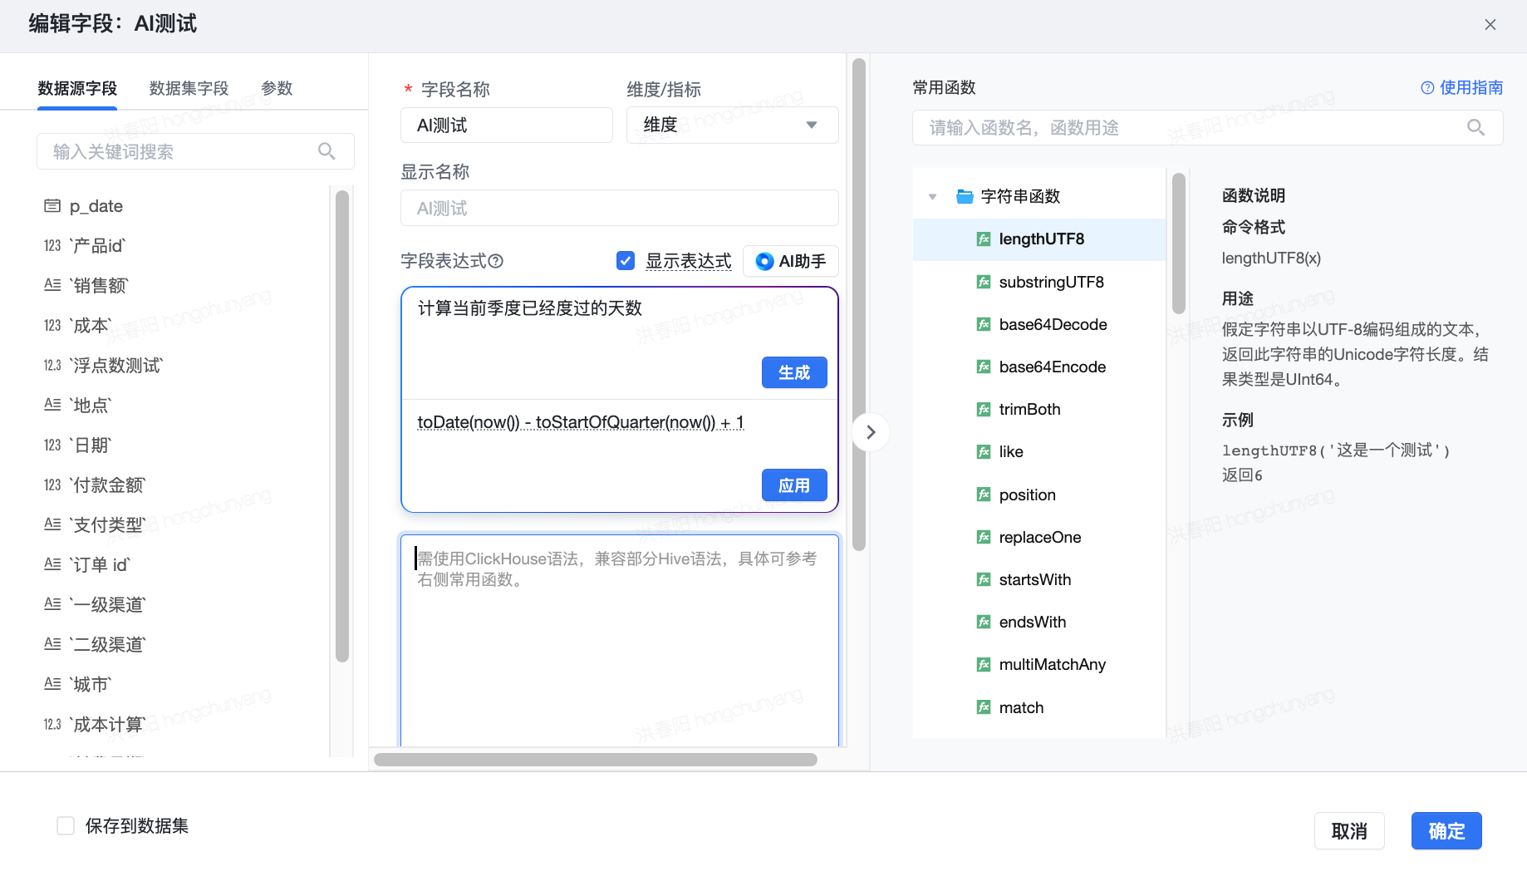Click the search icon in function search box
The height and width of the screenshot is (886, 1527).
click(1475, 127)
